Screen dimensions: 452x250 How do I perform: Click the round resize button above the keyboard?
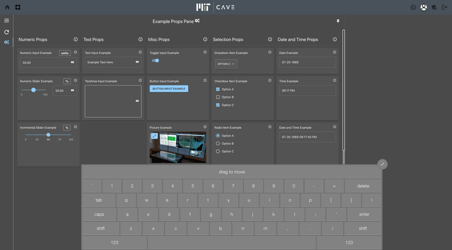(382, 164)
